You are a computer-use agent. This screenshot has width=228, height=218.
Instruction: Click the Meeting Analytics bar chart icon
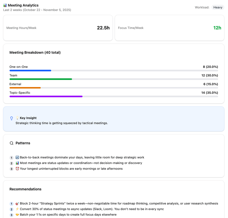[5, 5]
